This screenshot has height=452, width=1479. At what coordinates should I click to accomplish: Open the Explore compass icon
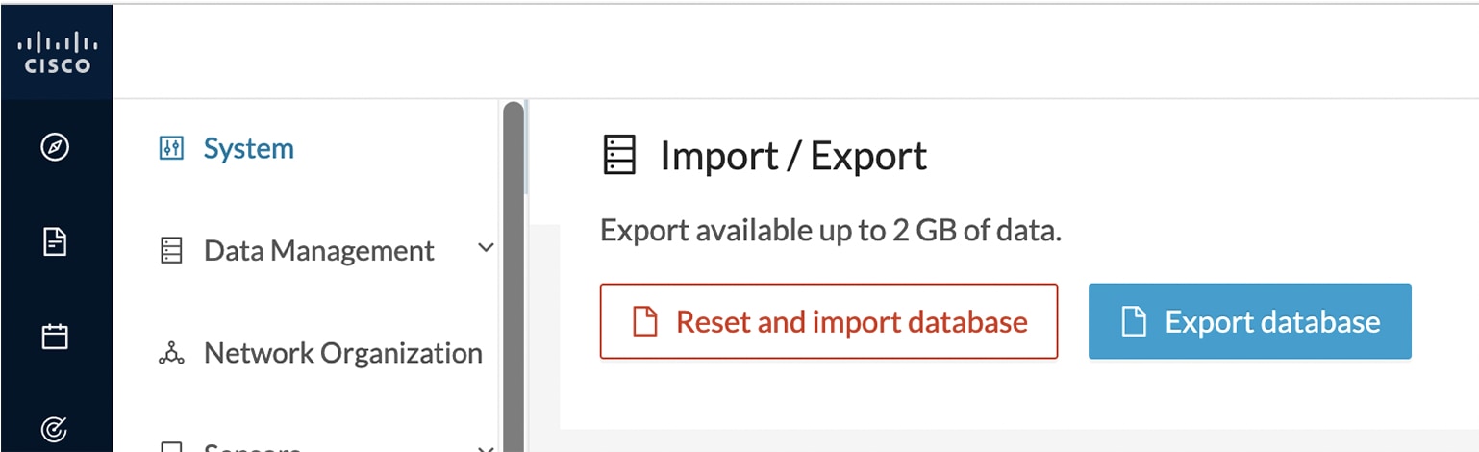tap(56, 147)
